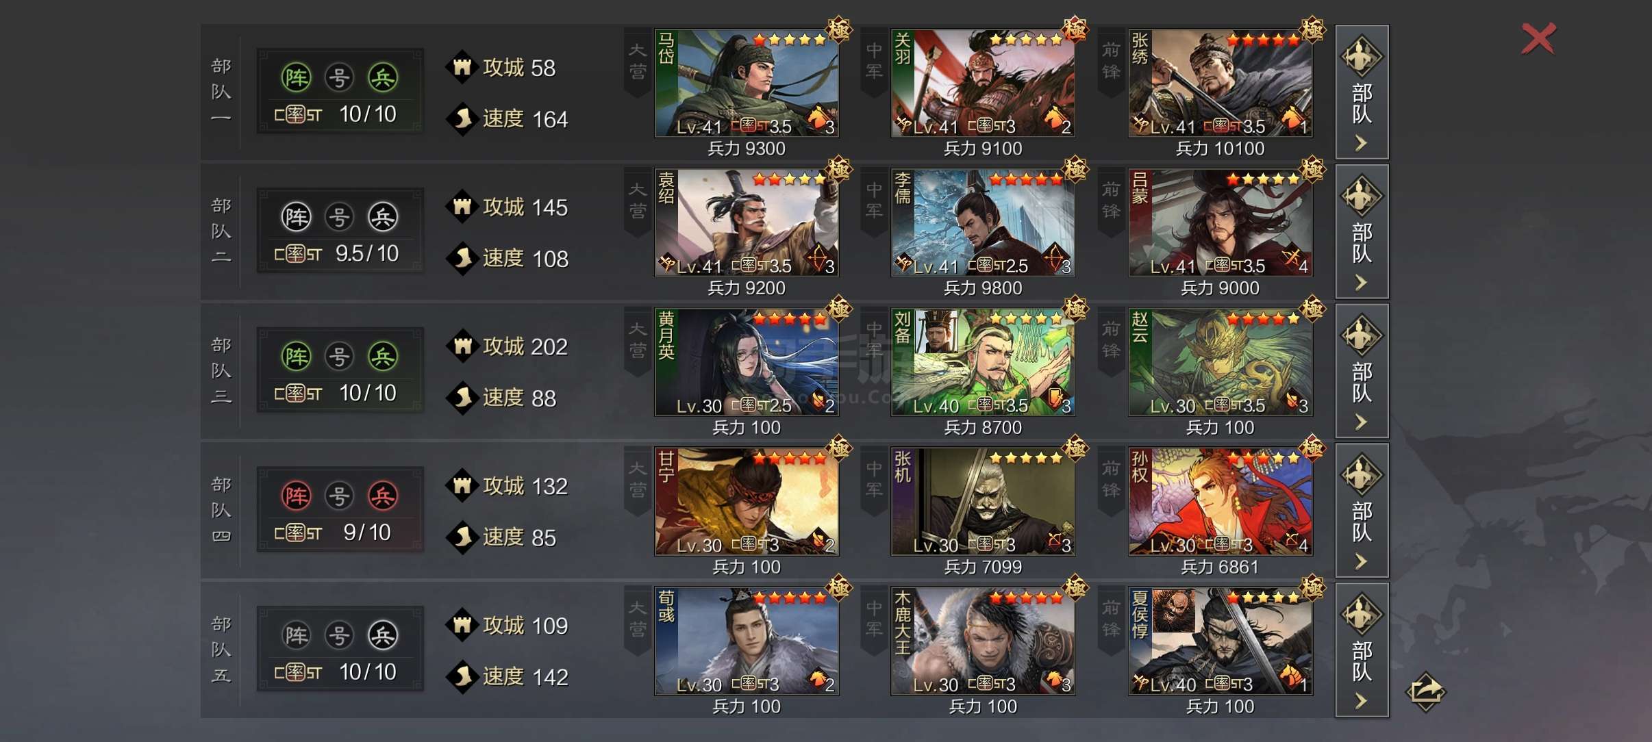Click the 攻城 castle icon showing 58

point(462,67)
